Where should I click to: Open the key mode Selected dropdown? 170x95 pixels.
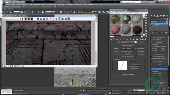(x=139, y=91)
